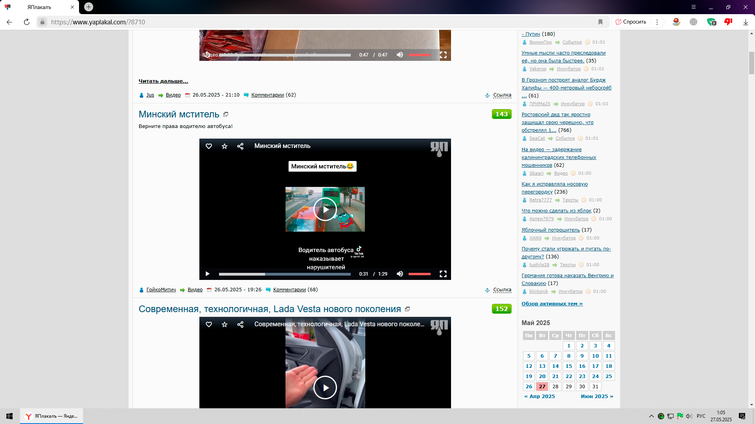Go to previous month « Апр 2025
This screenshot has width=755, height=424.
coord(540,397)
